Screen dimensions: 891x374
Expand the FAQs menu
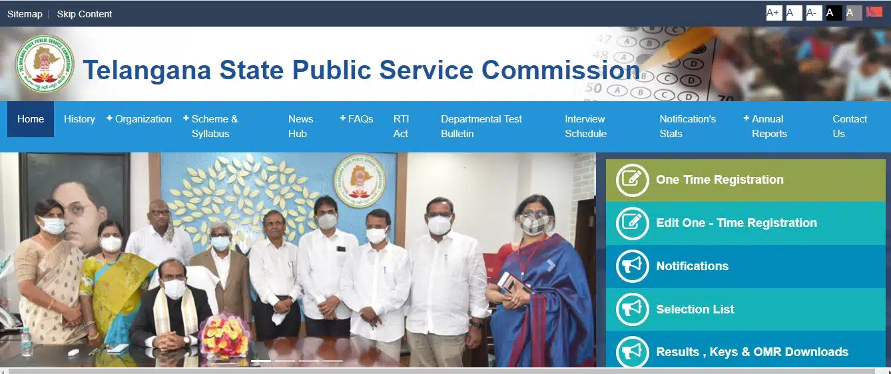pos(356,119)
